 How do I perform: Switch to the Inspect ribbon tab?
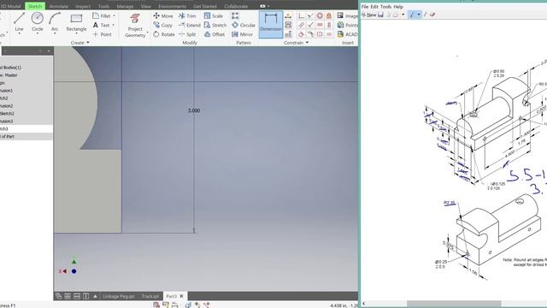(x=83, y=6)
